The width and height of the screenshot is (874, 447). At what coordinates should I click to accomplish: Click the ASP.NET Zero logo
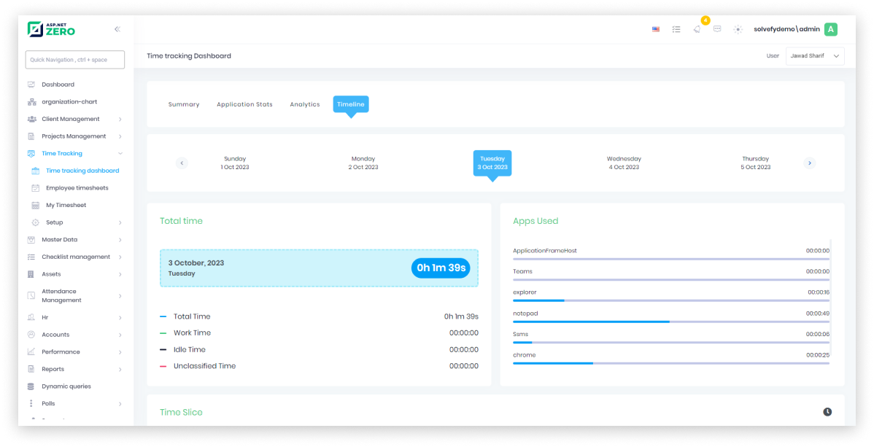click(x=52, y=29)
